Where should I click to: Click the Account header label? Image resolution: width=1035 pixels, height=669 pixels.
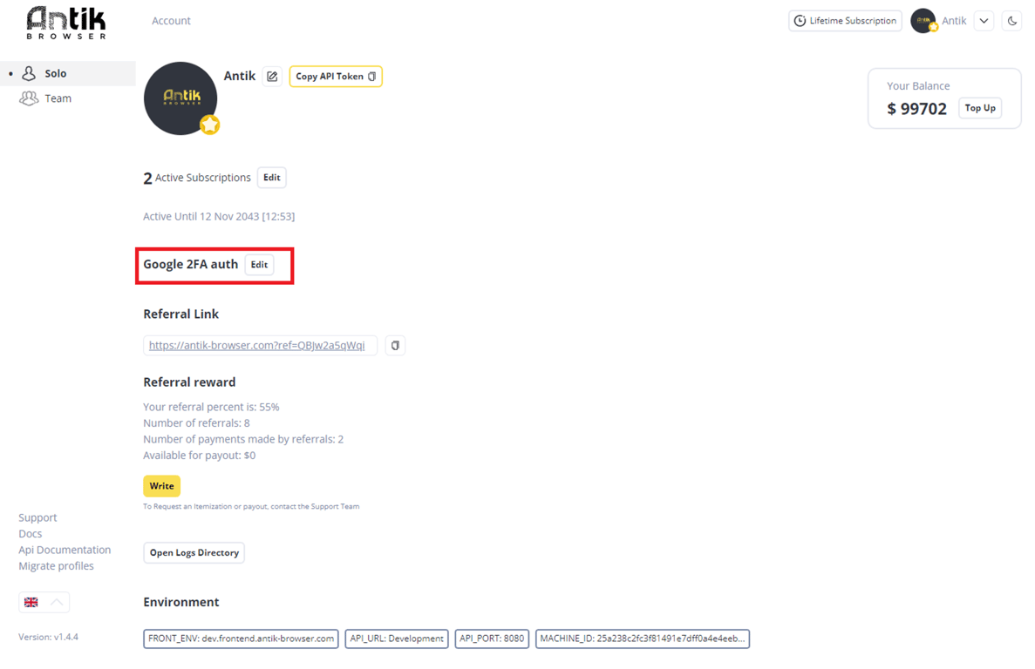[x=171, y=21]
